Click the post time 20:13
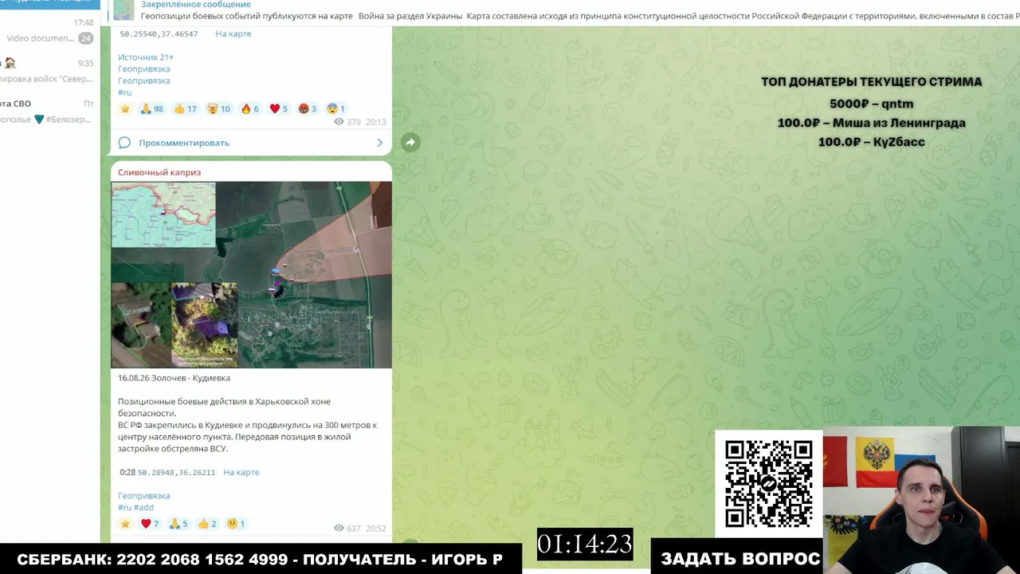1020x574 pixels. coord(376,122)
